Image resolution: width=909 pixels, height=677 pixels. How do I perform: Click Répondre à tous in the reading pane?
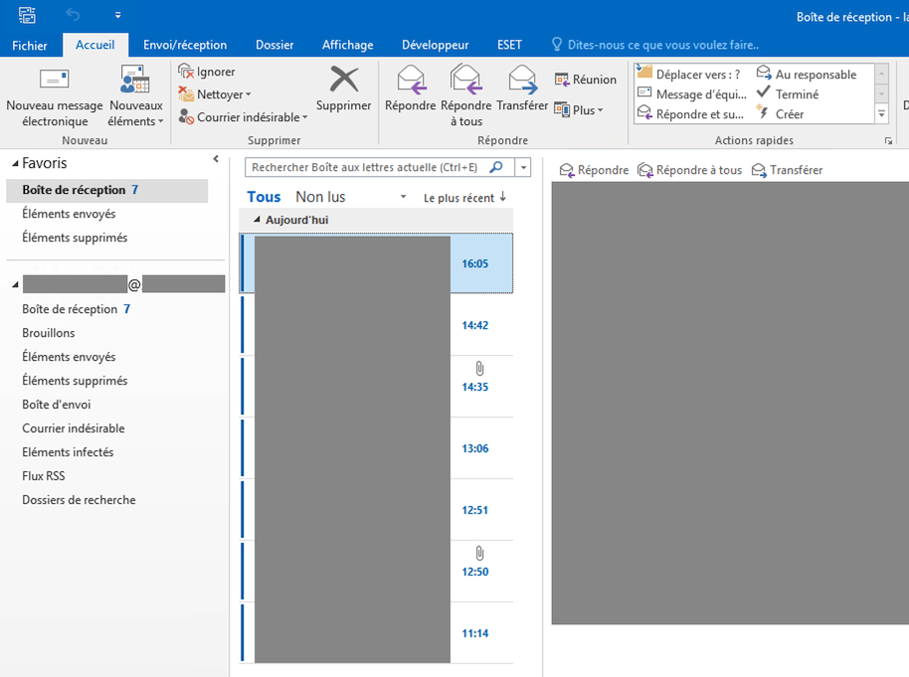690,170
